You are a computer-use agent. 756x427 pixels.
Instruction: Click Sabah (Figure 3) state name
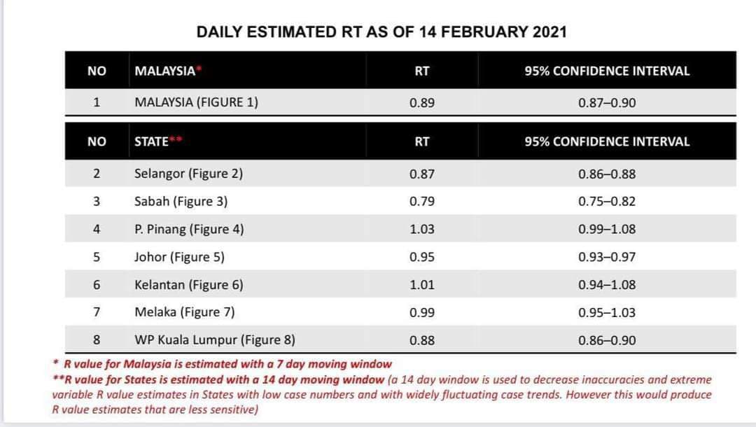tap(181, 202)
